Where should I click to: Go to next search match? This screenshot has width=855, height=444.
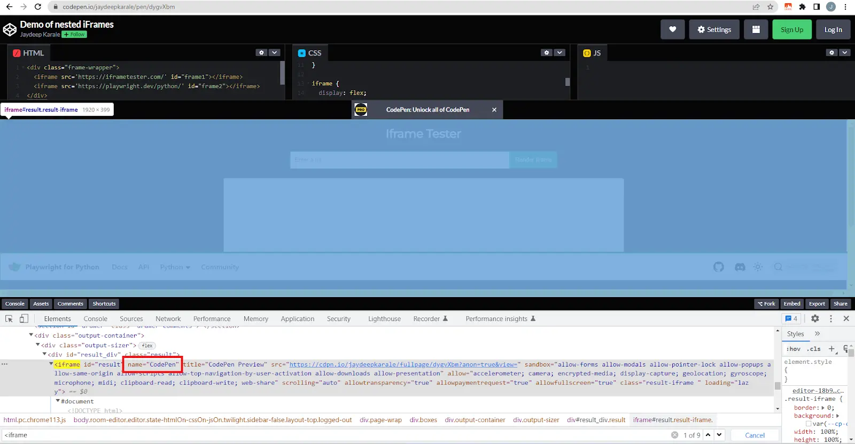click(719, 435)
